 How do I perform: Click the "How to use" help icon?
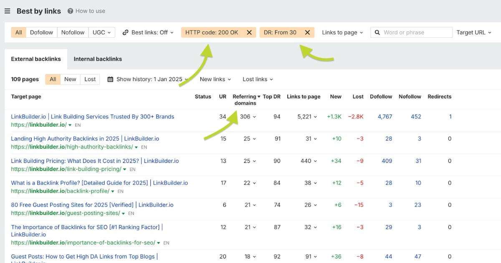click(x=71, y=11)
